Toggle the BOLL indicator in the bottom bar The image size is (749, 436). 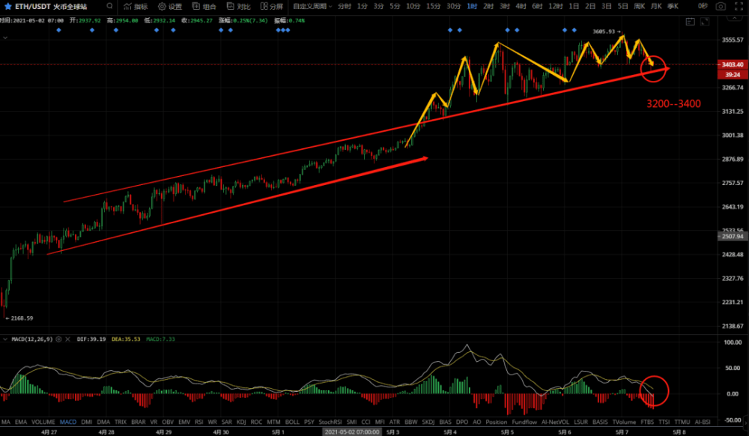[x=292, y=422]
